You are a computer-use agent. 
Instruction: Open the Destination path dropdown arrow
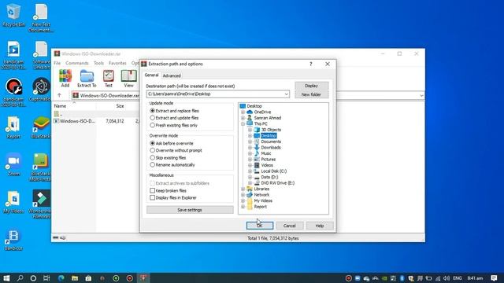click(286, 94)
